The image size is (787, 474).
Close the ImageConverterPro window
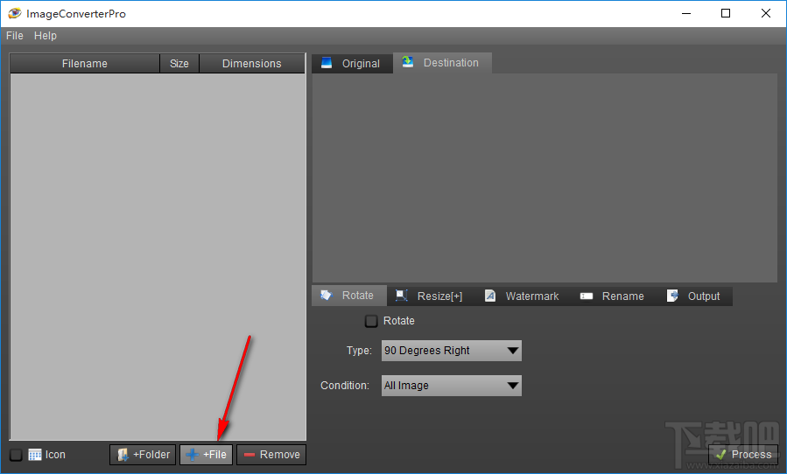pyautogui.click(x=766, y=13)
